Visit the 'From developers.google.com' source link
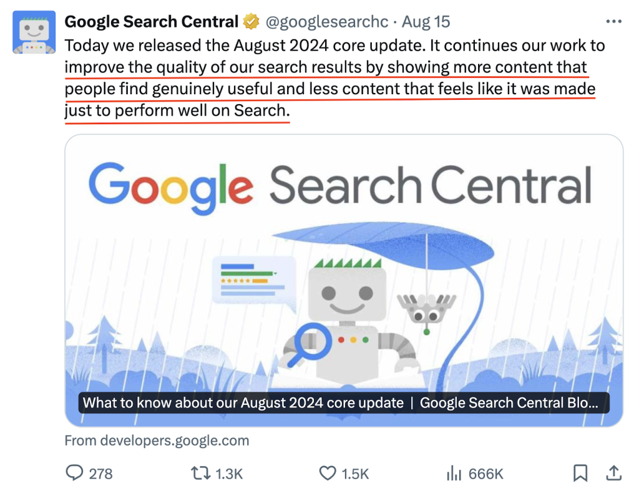639x496 pixels. tap(157, 440)
